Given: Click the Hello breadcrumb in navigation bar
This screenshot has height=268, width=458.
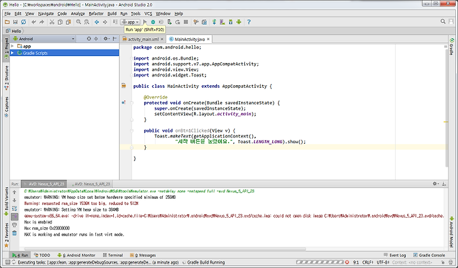Looking at the screenshot, I should tap(14, 31).
